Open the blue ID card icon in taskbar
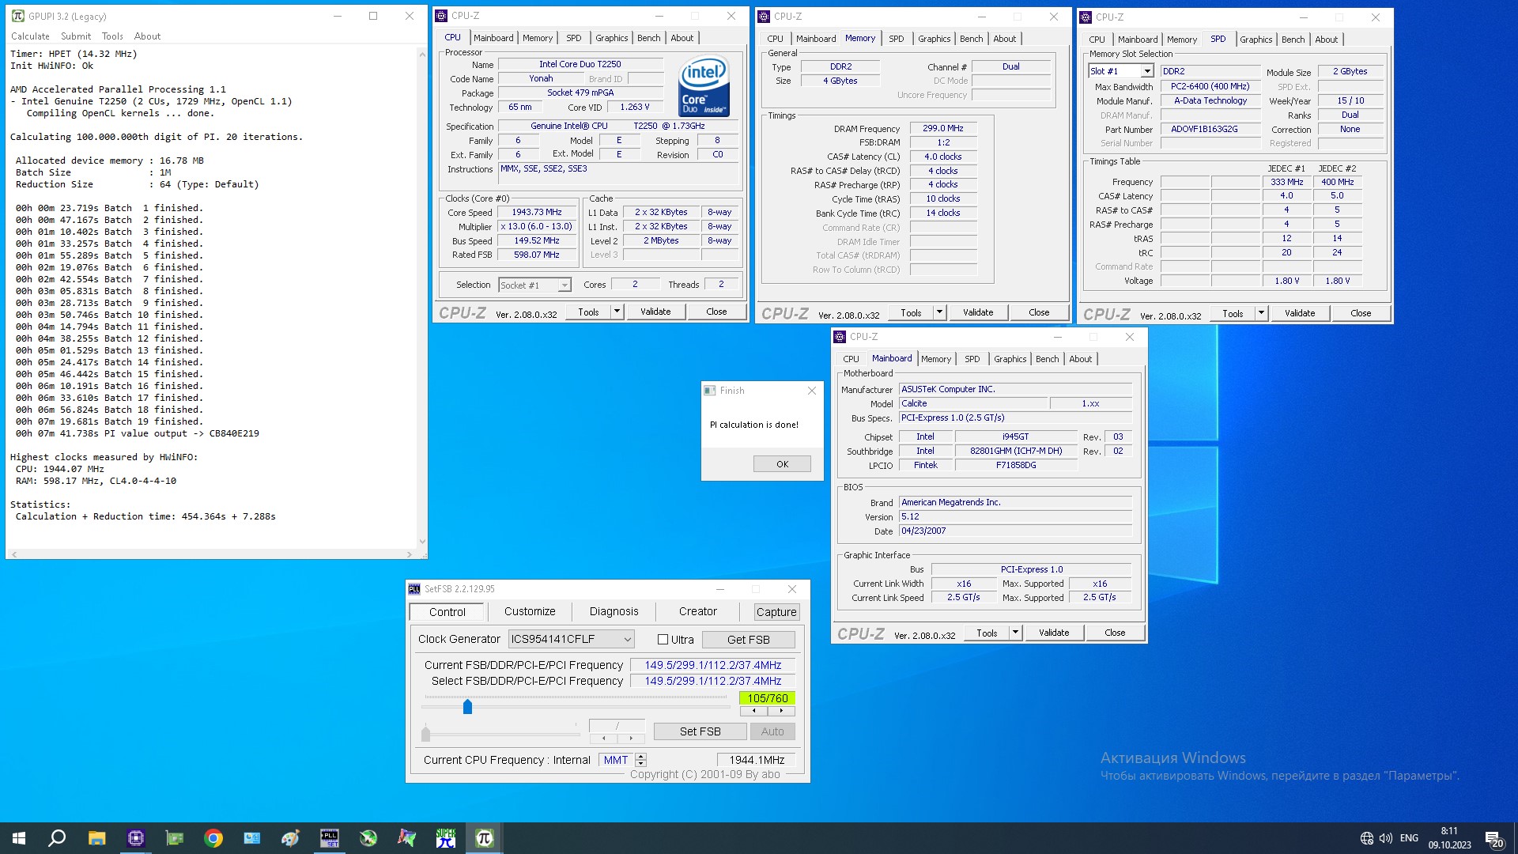The height and width of the screenshot is (854, 1518). (x=251, y=838)
